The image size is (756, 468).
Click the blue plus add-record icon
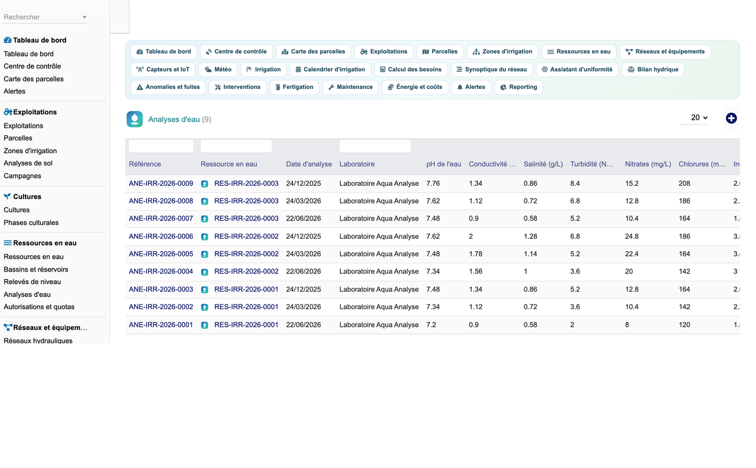(731, 118)
